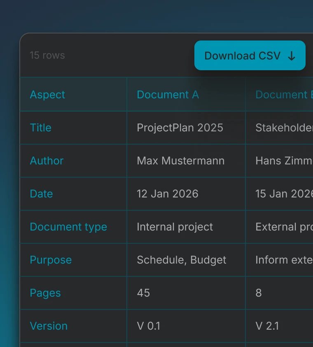Select the Document A column header
Screen dimensions: 313x347
click(168, 95)
